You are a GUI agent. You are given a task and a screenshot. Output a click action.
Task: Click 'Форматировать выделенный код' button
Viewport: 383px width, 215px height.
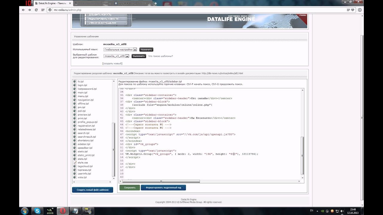(x=163, y=188)
